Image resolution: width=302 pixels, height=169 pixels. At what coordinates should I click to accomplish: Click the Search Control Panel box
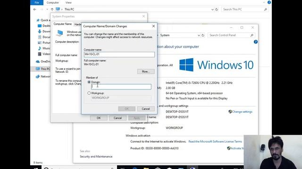pyautogui.click(x=231, y=35)
